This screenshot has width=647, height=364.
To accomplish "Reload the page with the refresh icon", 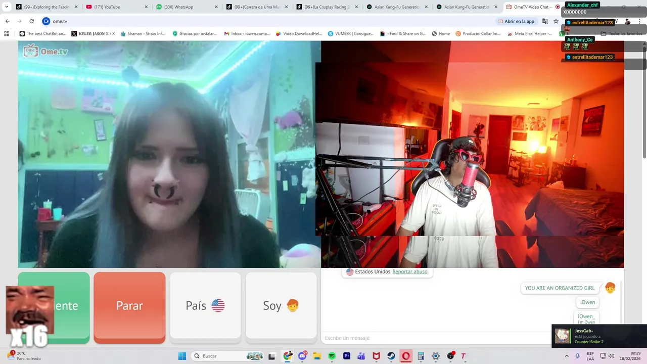I will click(31, 21).
